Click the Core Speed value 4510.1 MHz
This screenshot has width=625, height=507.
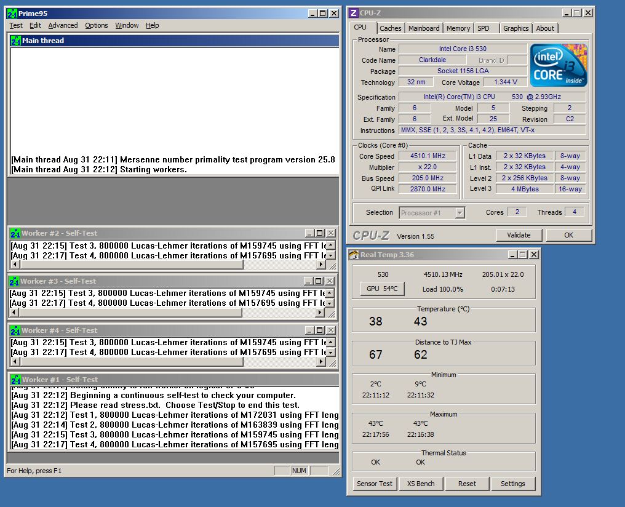[x=428, y=156]
